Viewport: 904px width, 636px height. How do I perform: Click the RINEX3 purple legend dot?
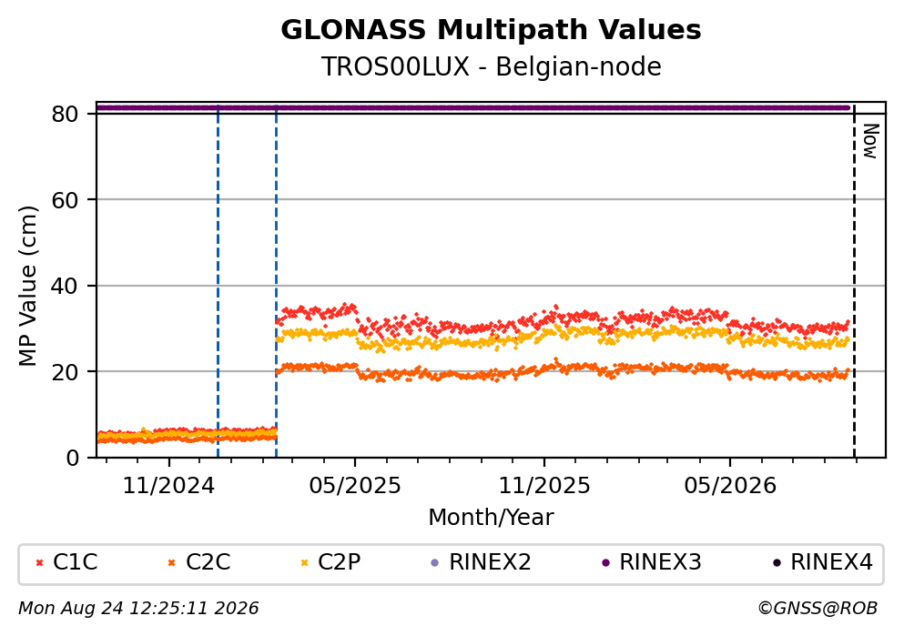pyautogui.click(x=605, y=563)
